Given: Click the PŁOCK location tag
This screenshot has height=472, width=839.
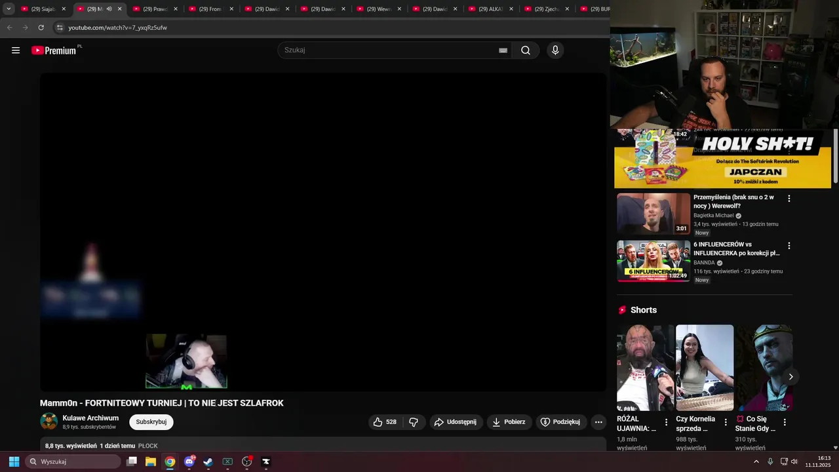Looking at the screenshot, I should [148, 446].
